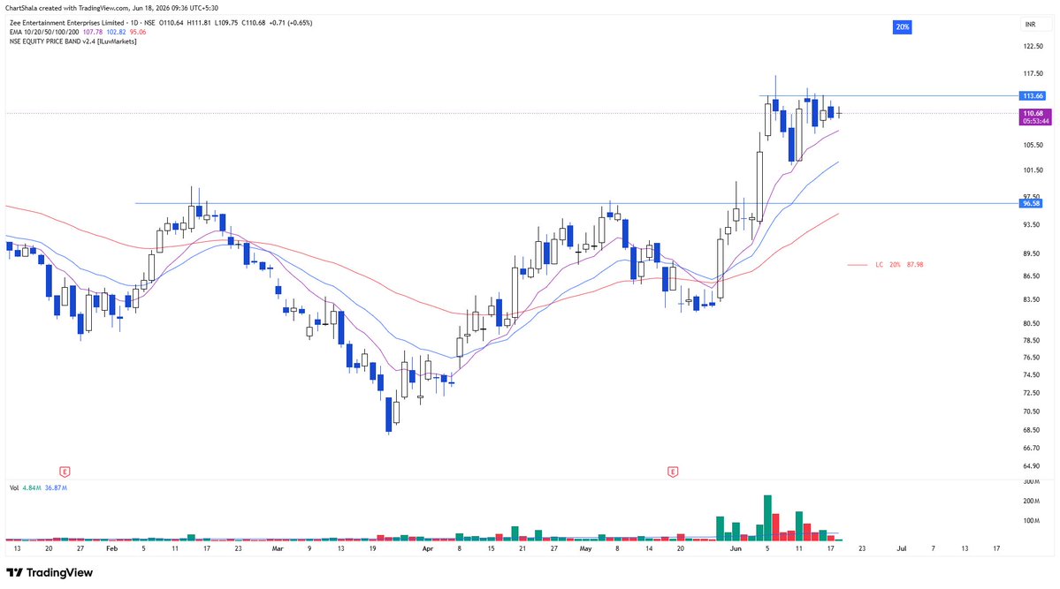The height and width of the screenshot is (589, 1060).
Task: Click the earnings E marker near January 27
Action: (65, 472)
